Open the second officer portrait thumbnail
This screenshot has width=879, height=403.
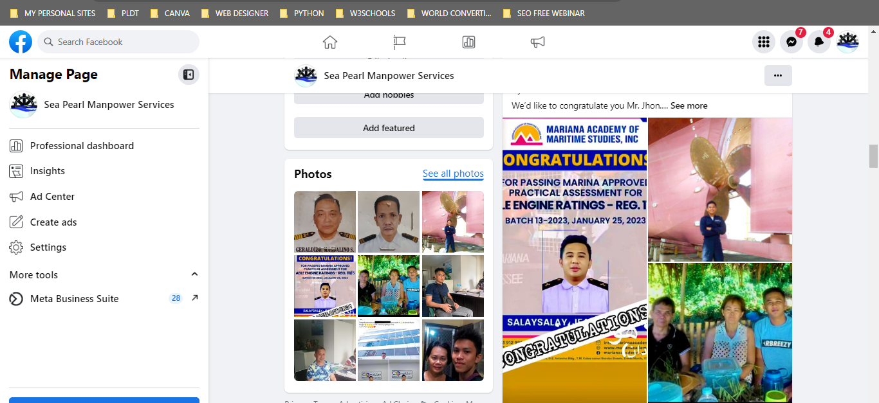[389, 222]
